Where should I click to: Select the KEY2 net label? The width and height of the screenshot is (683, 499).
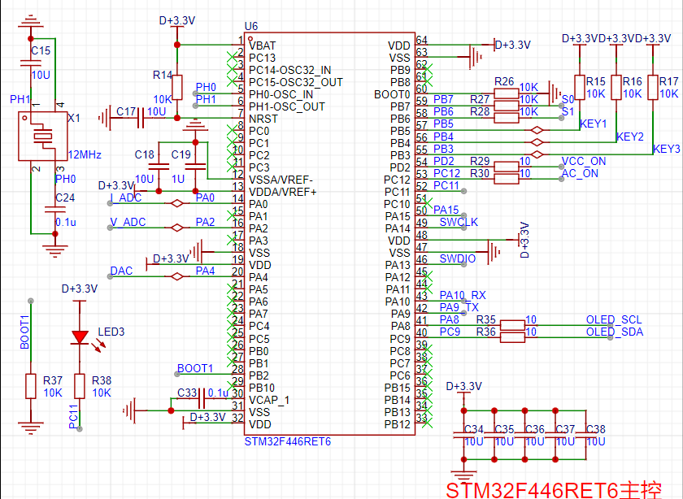(630, 137)
